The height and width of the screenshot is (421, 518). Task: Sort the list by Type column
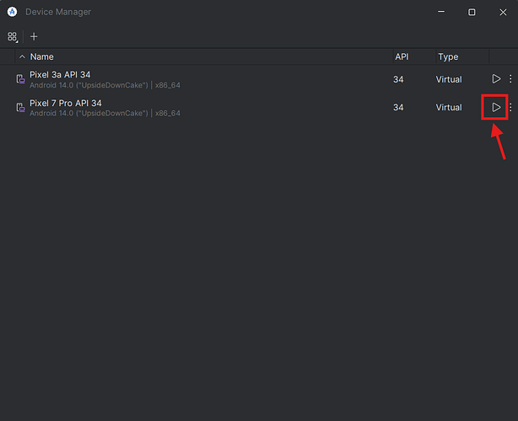click(x=448, y=56)
